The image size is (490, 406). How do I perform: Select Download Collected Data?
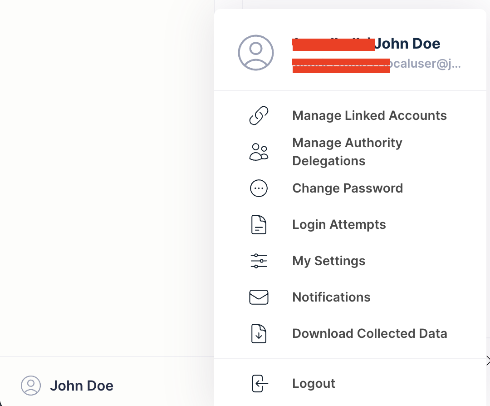pos(369,334)
